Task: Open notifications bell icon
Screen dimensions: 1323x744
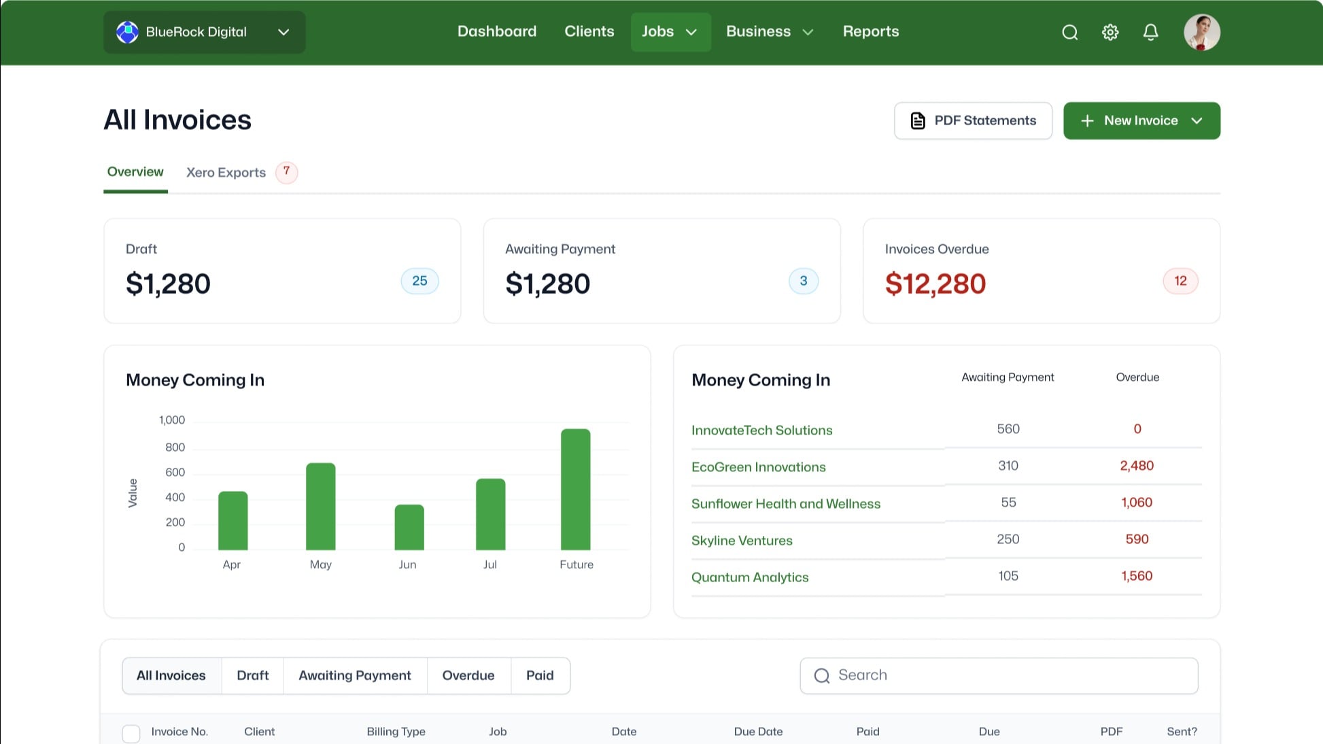Action: (1150, 32)
